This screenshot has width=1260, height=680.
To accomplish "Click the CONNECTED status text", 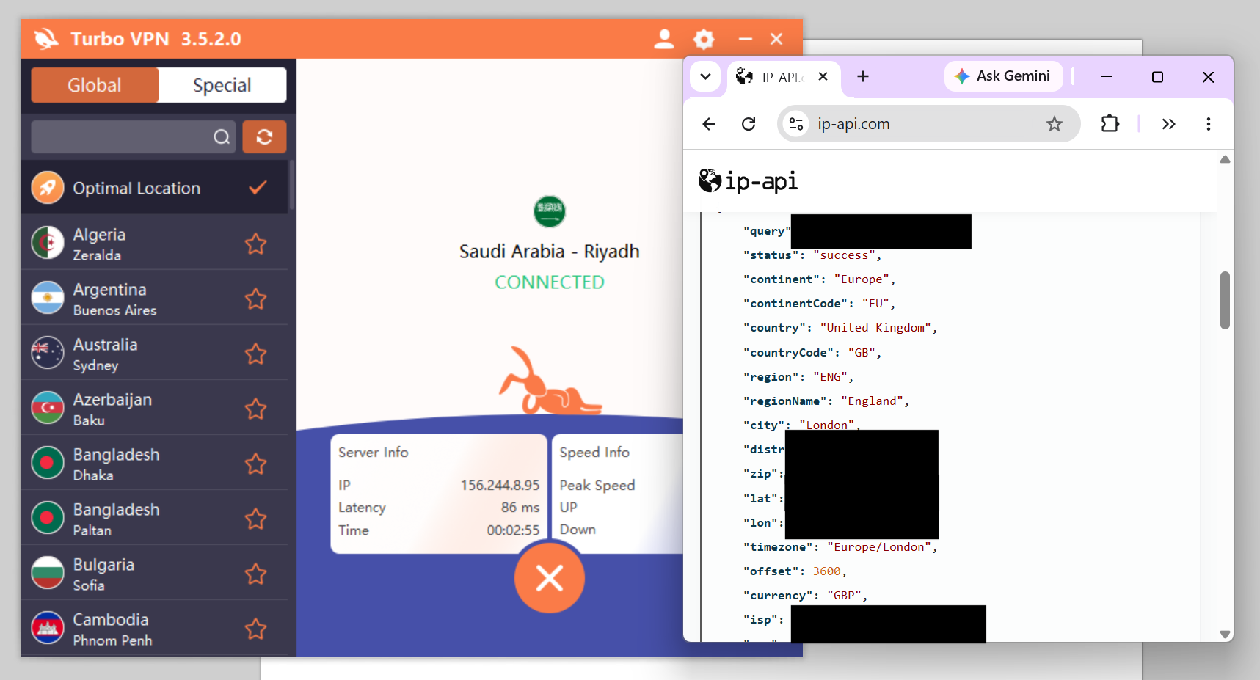I will click(550, 282).
